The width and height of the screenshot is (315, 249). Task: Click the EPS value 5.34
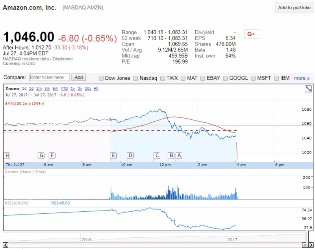(231, 38)
